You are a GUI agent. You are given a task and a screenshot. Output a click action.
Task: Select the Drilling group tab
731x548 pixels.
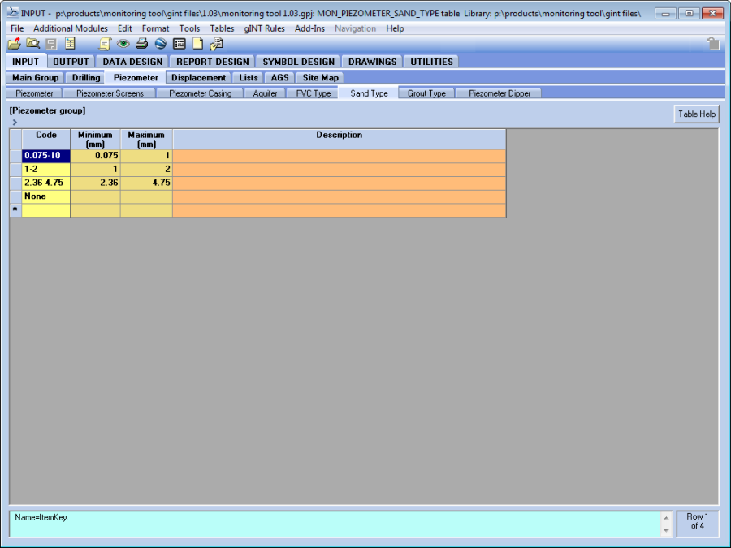tap(86, 78)
